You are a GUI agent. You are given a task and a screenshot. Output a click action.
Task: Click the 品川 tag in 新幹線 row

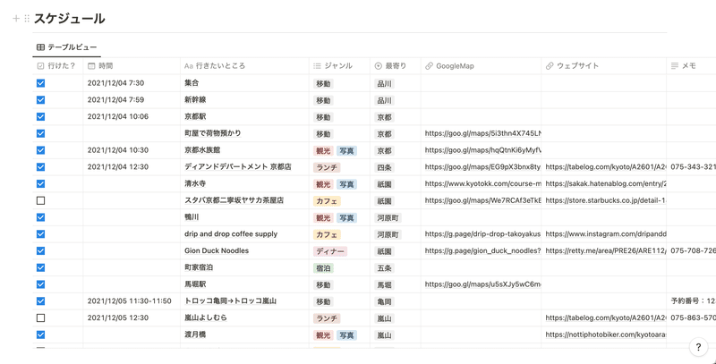point(384,101)
